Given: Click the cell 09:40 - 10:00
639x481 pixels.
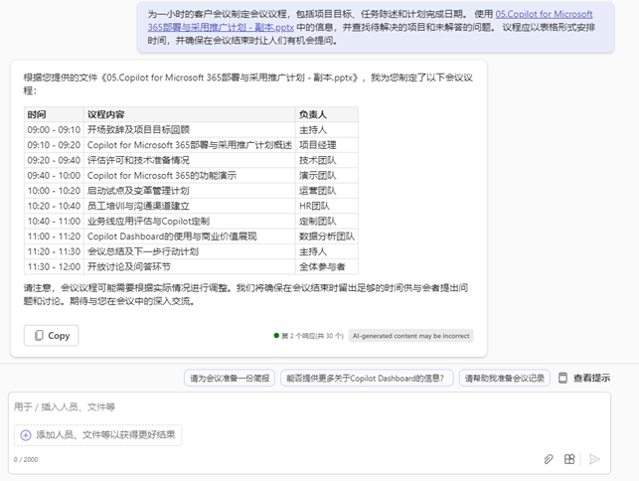Looking at the screenshot, I should (54, 175).
